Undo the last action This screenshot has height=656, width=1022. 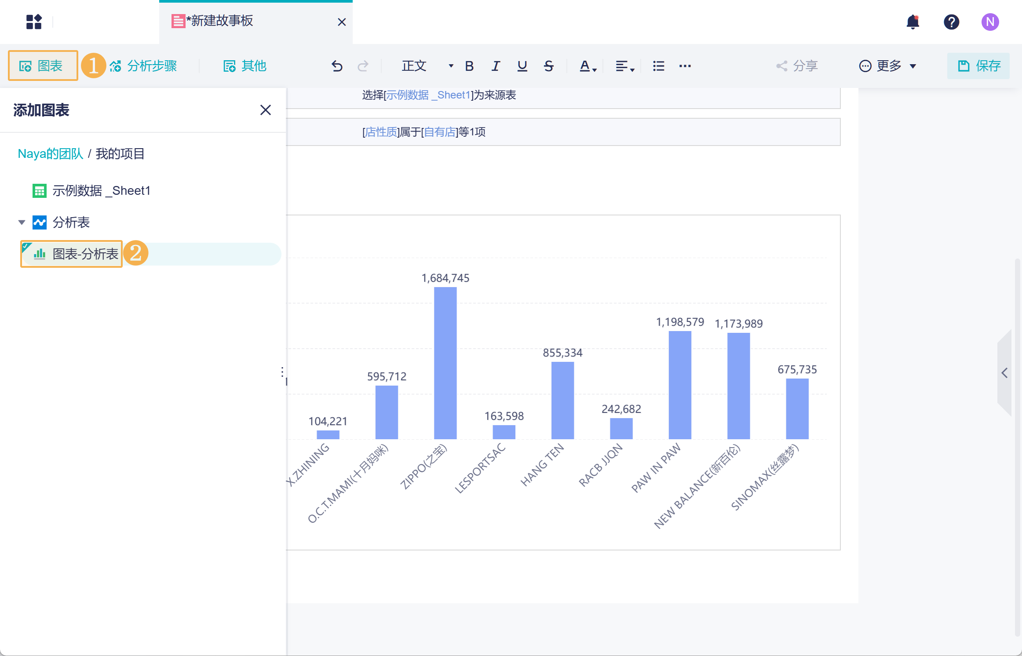[x=337, y=66]
